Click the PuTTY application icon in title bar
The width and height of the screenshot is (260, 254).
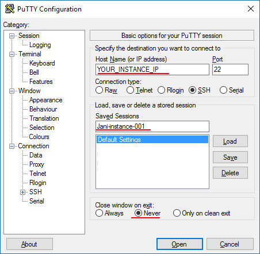point(10,9)
